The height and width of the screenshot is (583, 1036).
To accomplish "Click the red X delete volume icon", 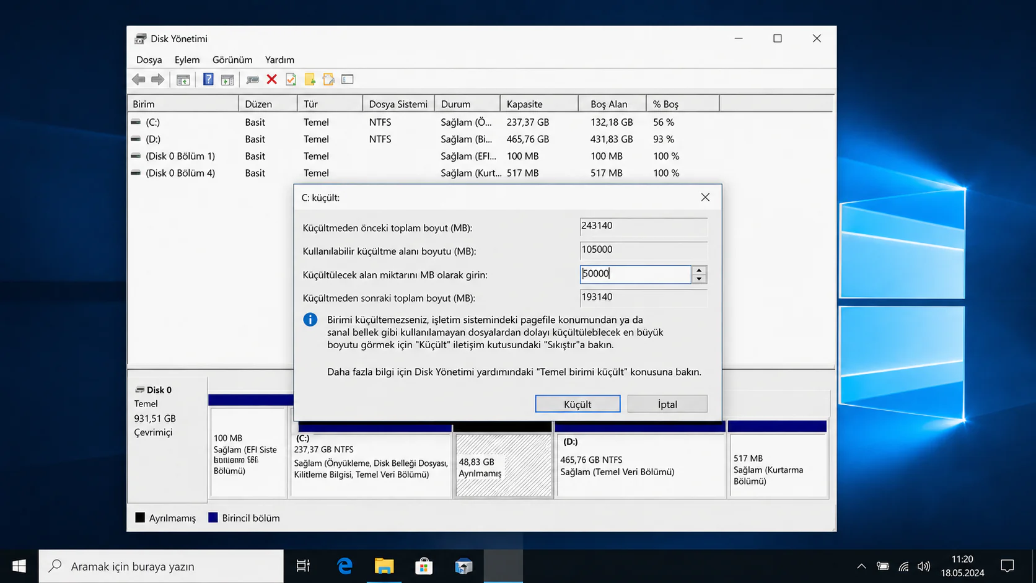I will coord(271,79).
